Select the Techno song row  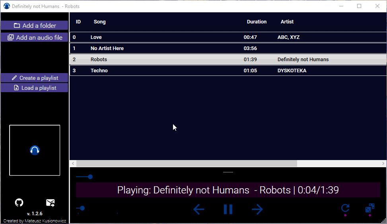[x=228, y=70]
